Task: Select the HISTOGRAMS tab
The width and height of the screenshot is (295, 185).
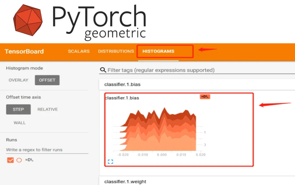Action: pos(158,51)
